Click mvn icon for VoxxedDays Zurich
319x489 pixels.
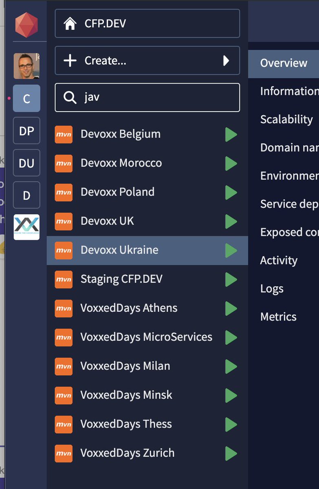tap(64, 453)
